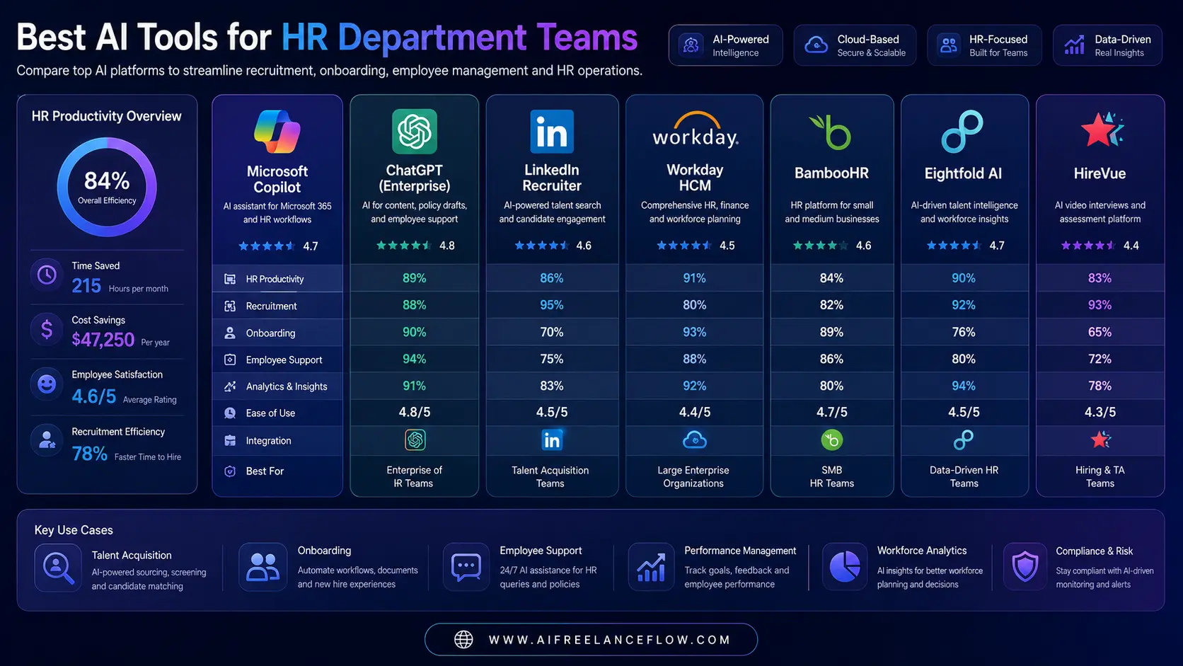The height and width of the screenshot is (666, 1183).
Task: Click ChatGPT 4.8 star rating
Action: [415, 246]
